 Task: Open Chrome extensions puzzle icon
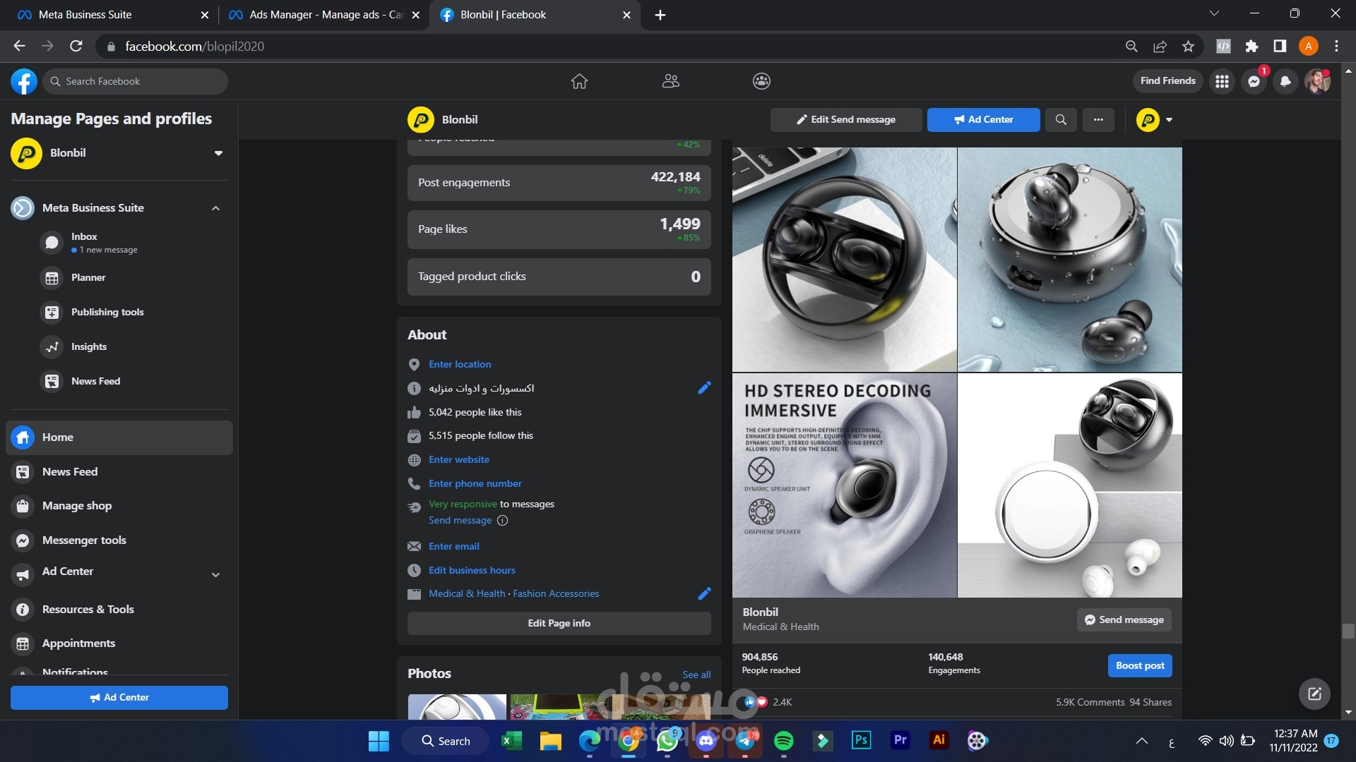(x=1251, y=47)
